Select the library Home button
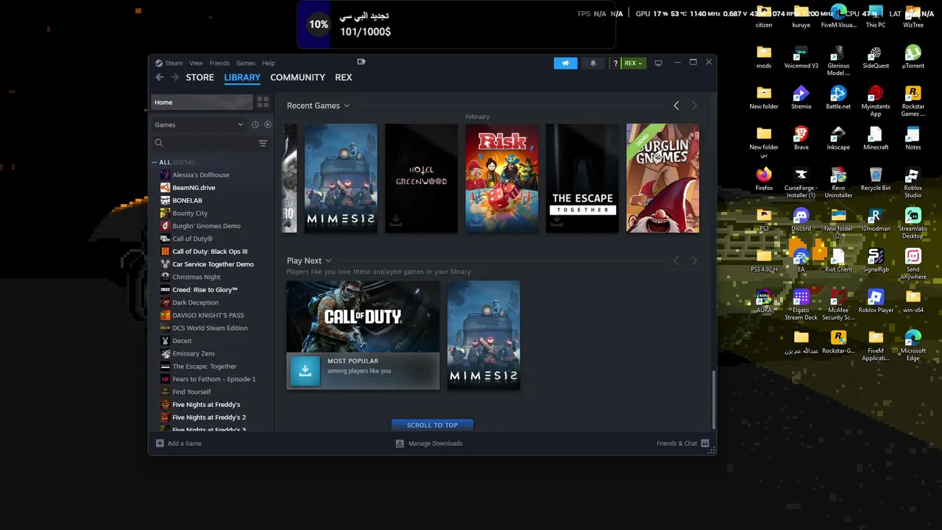 pyautogui.click(x=202, y=102)
